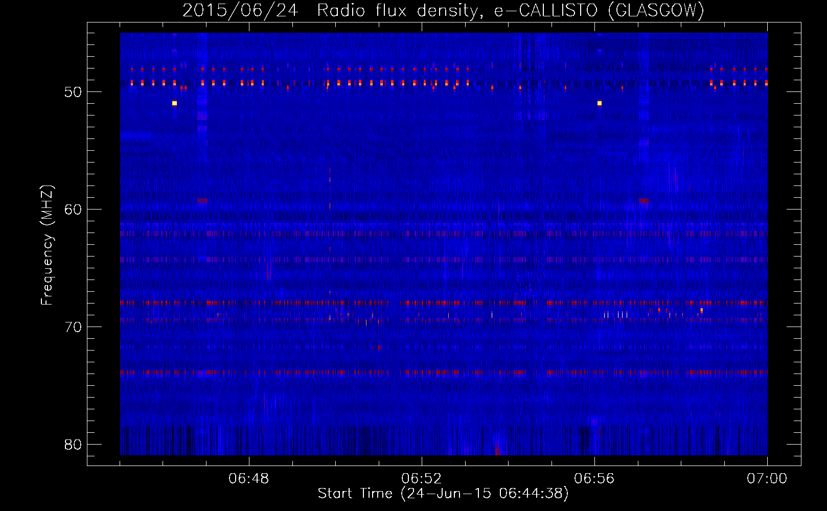Click the 70 frequency tick label
This screenshot has height=511, width=827.
tap(73, 327)
